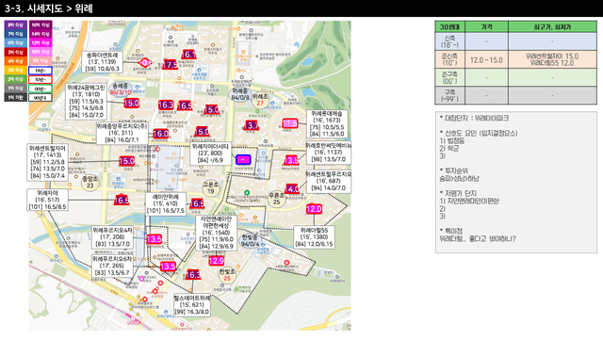Select the 구축 (~99') table row
The height and width of the screenshot is (339, 603).
515,95
